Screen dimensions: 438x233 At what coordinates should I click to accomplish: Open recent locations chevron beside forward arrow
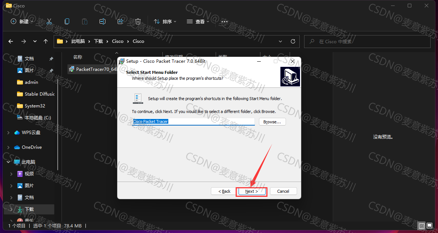pyautogui.click(x=35, y=41)
